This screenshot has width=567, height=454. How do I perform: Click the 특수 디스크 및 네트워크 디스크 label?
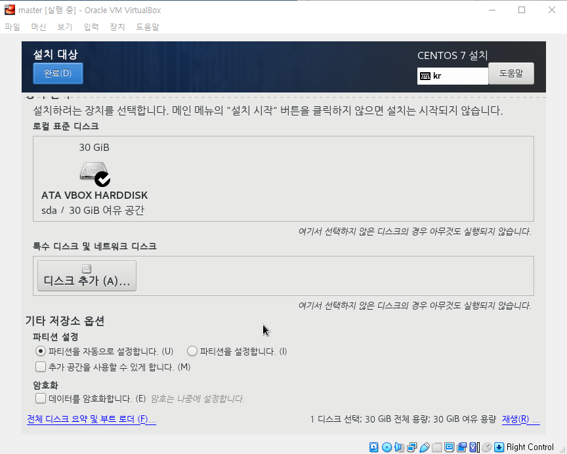(x=94, y=246)
